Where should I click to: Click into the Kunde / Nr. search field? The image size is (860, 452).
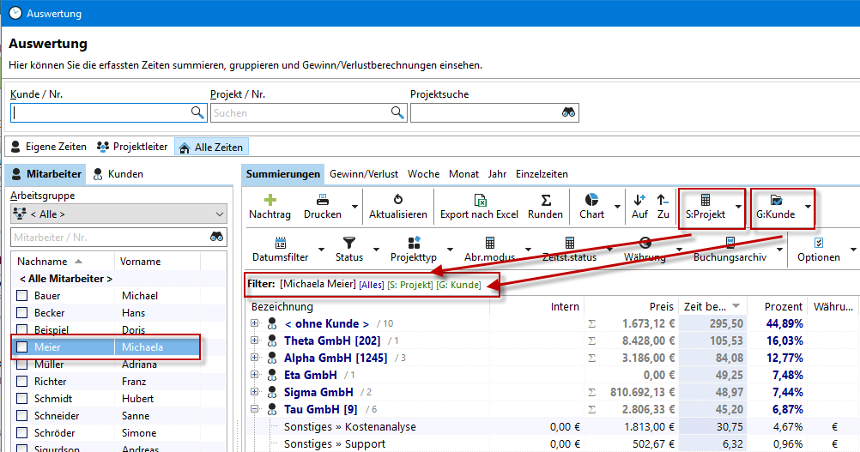click(x=100, y=112)
